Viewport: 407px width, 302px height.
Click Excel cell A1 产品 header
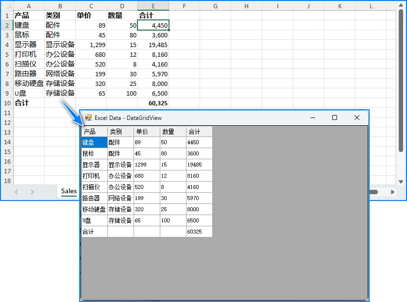(29, 16)
